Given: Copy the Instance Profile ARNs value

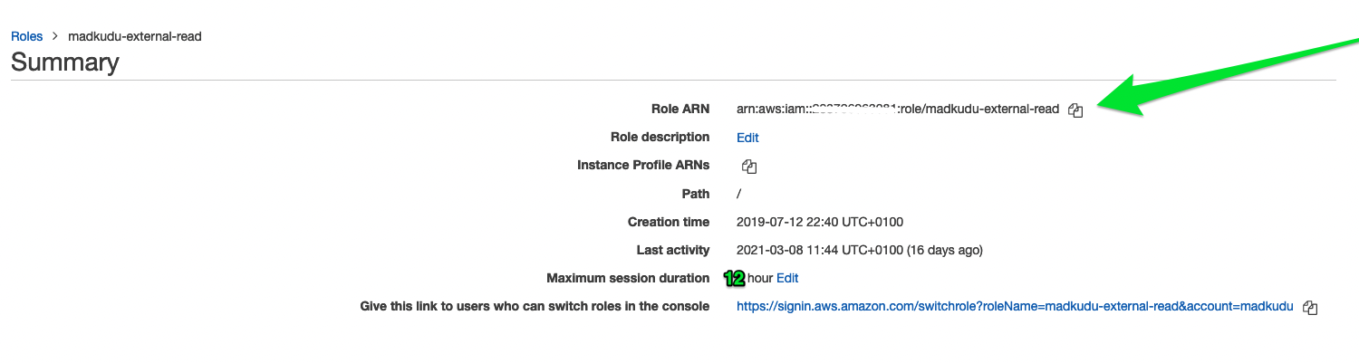Looking at the screenshot, I should click(x=748, y=167).
